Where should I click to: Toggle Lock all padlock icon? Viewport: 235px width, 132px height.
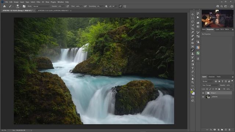coord(219,89)
